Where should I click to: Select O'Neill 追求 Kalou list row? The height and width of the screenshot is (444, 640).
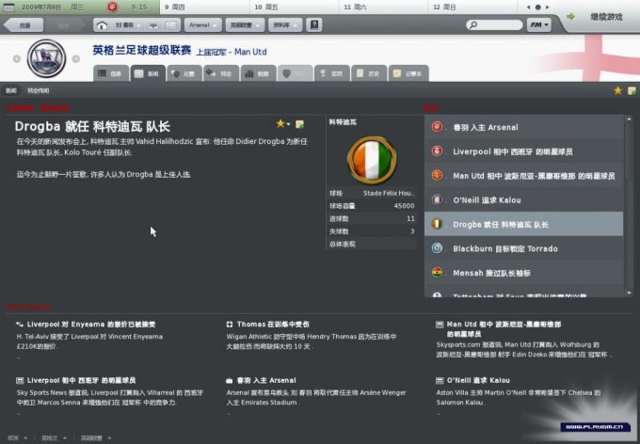click(x=523, y=200)
